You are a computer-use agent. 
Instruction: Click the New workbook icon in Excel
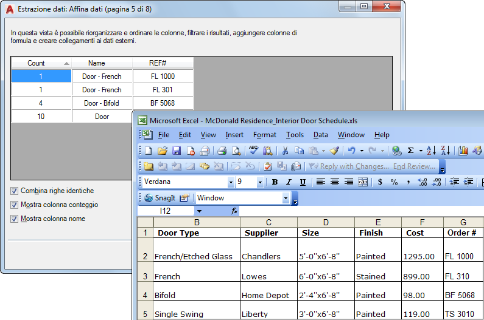pos(149,151)
